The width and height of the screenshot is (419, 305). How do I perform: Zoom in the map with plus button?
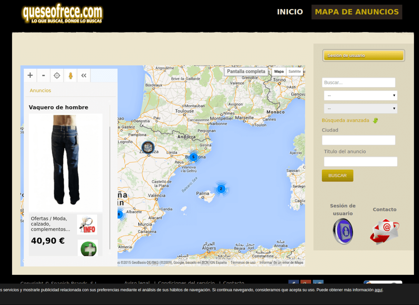(x=30, y=75)
